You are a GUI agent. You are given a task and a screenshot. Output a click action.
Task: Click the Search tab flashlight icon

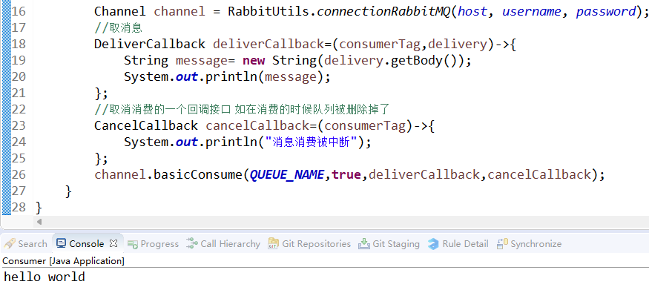10,244
